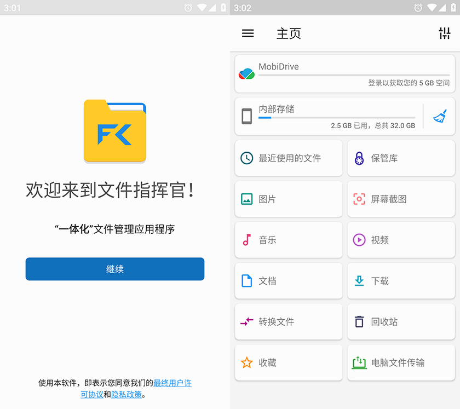Tap the MobiDrive cloud icon
This screenshot has height=409, width=460.
[x=246, y=74]
